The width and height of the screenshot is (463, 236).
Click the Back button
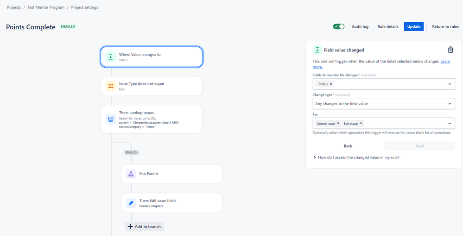pos(348,146)
